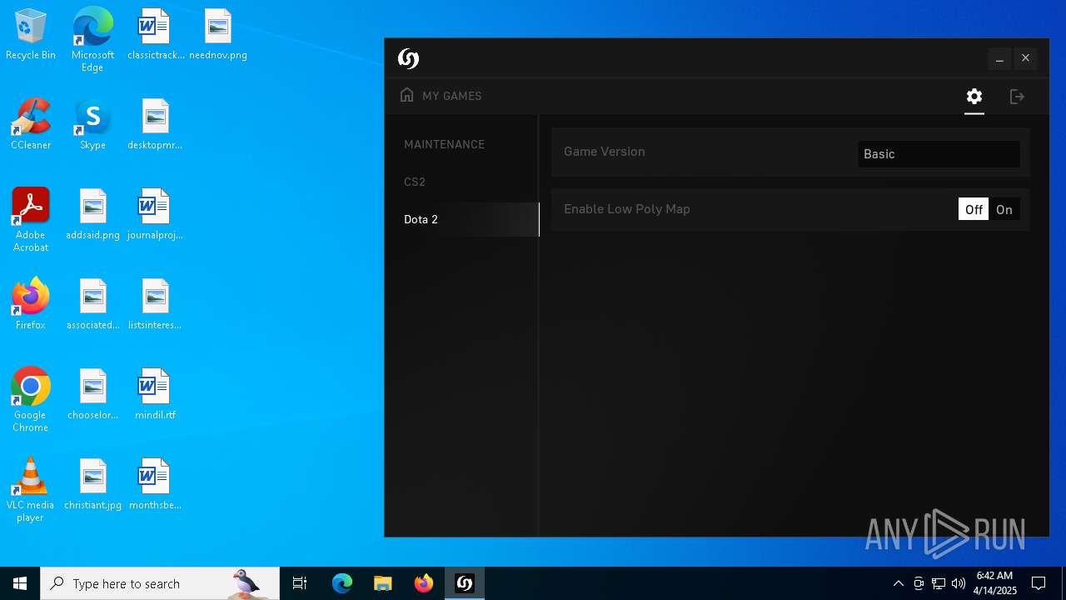The image size is (1066, 600).
Task: Open Task View on taskbar
Action: pyautogui.click(x=300, y=583)
